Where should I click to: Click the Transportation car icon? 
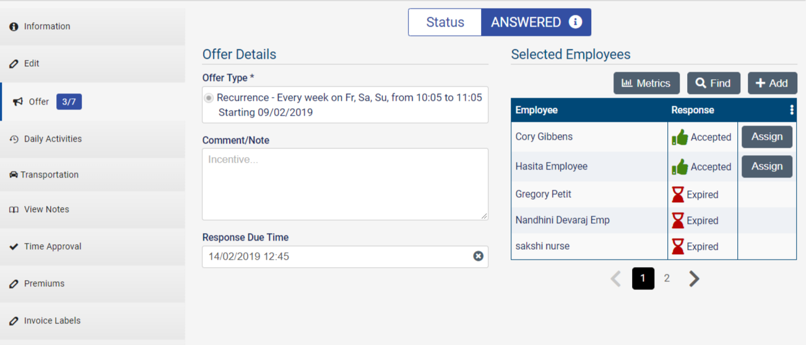pos(14,175)
